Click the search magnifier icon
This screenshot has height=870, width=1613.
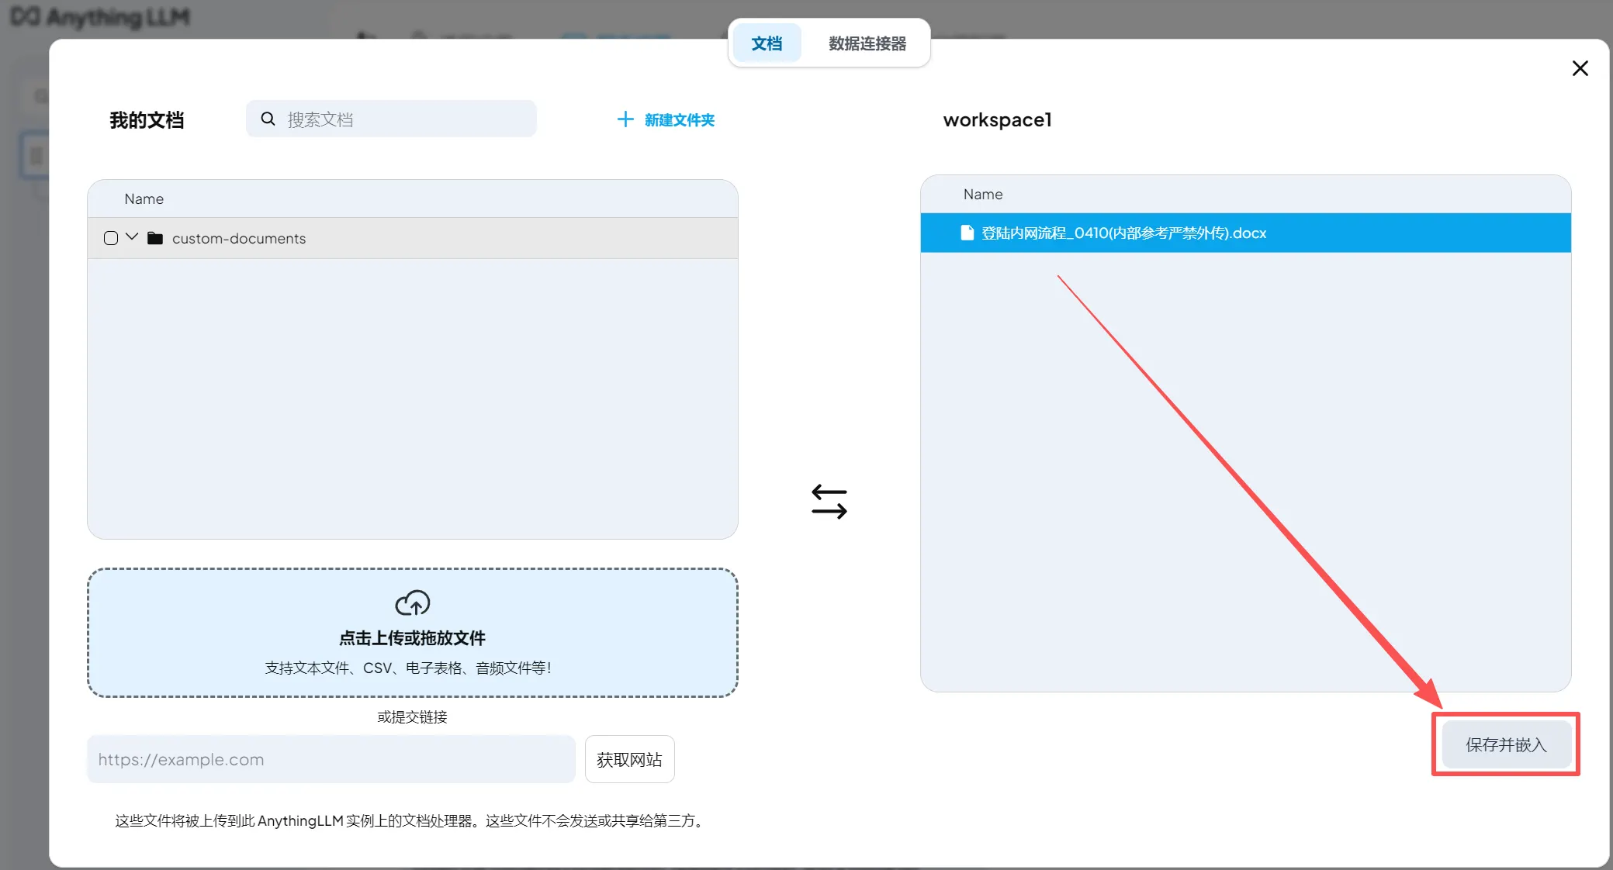click(x=268, y=119)
